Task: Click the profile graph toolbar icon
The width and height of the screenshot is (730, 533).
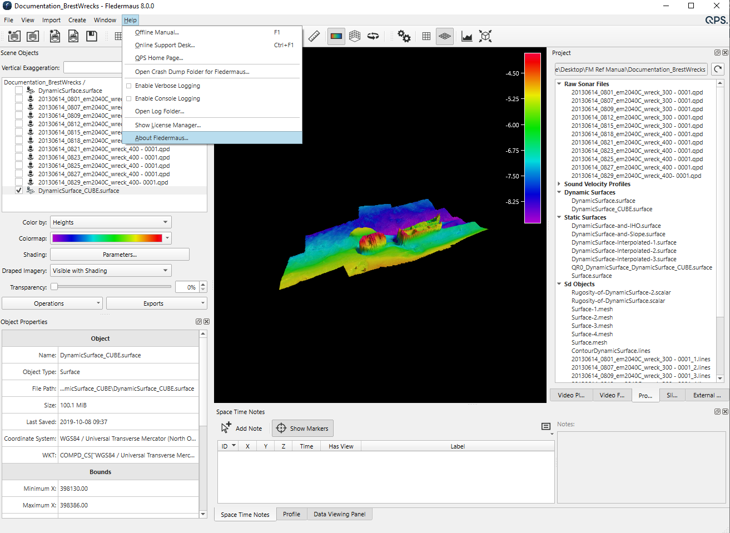Action: [467, 37]
